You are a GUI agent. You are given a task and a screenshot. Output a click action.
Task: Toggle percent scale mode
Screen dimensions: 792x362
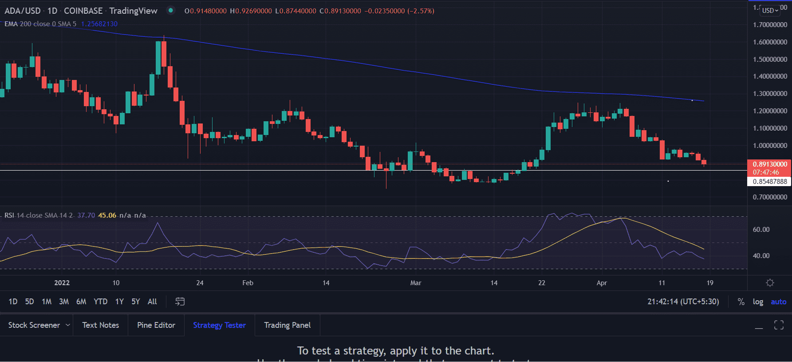(741, 302)
